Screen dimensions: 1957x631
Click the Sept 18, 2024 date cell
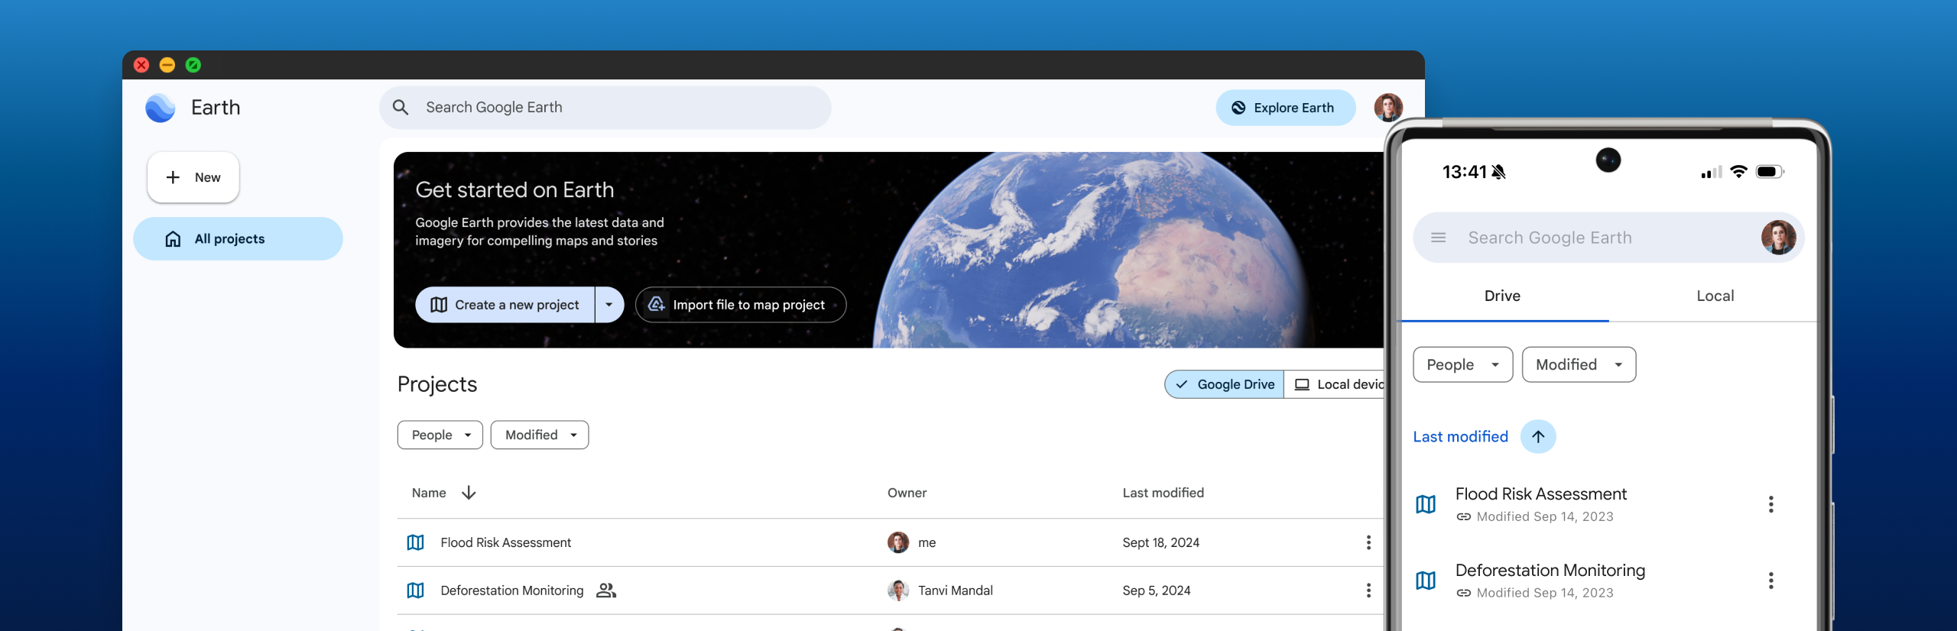click(x=1160, y=542)
